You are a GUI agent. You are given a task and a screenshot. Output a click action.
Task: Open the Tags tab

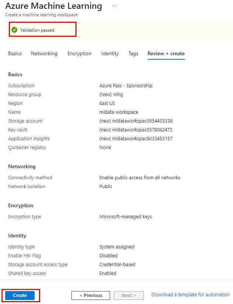tap(133, 53)
